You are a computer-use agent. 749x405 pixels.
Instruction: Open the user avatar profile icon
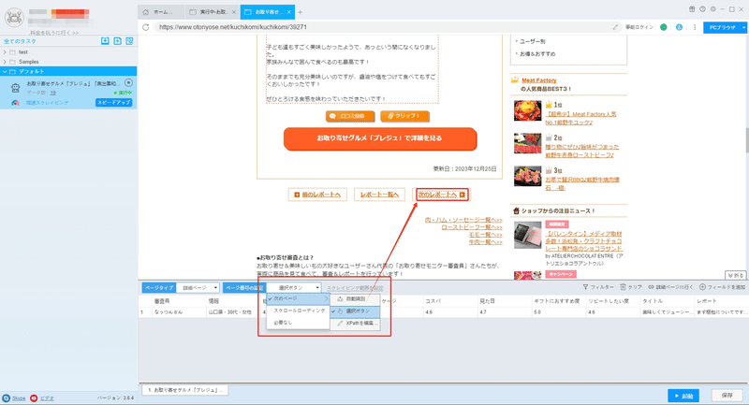click(x=14, y=18)
